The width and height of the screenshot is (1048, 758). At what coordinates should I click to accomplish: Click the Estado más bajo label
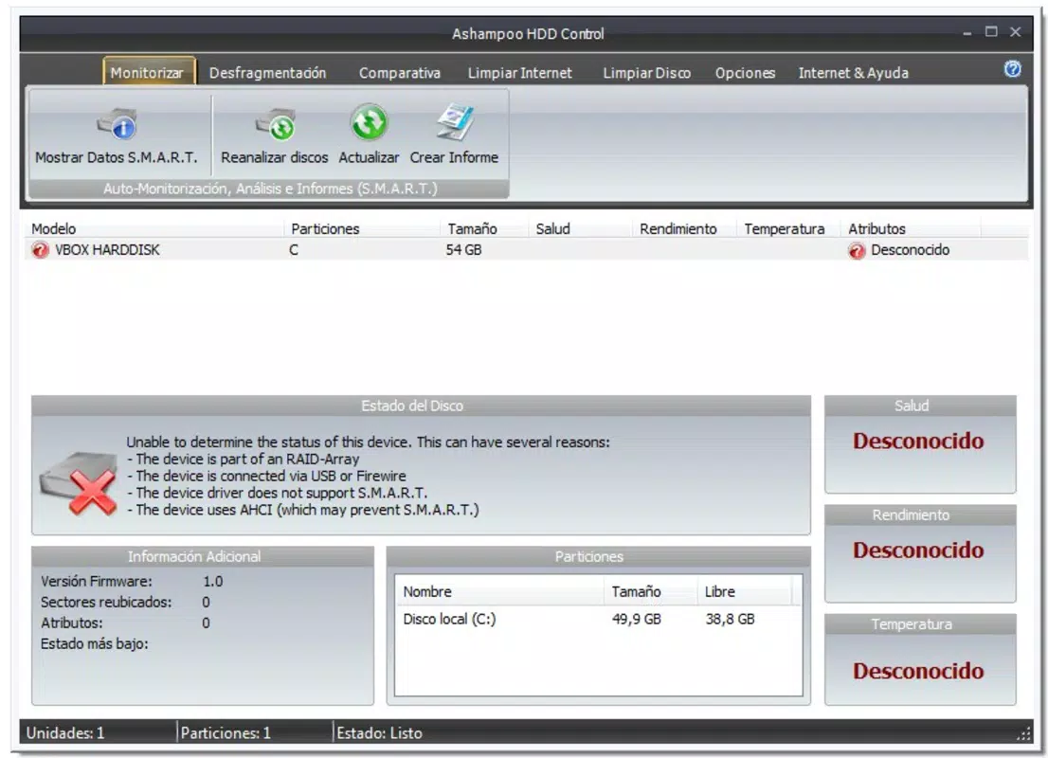(x=94, y=644)
